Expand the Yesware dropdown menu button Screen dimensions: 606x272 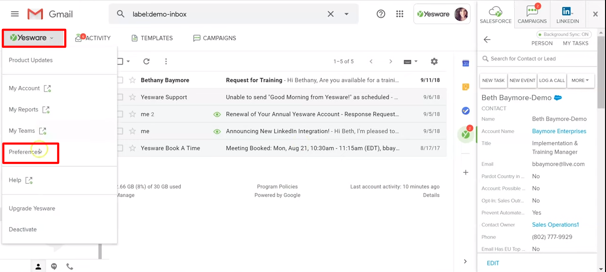[x=33, y=38]
